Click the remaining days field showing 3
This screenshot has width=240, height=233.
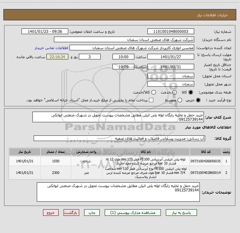90,57
